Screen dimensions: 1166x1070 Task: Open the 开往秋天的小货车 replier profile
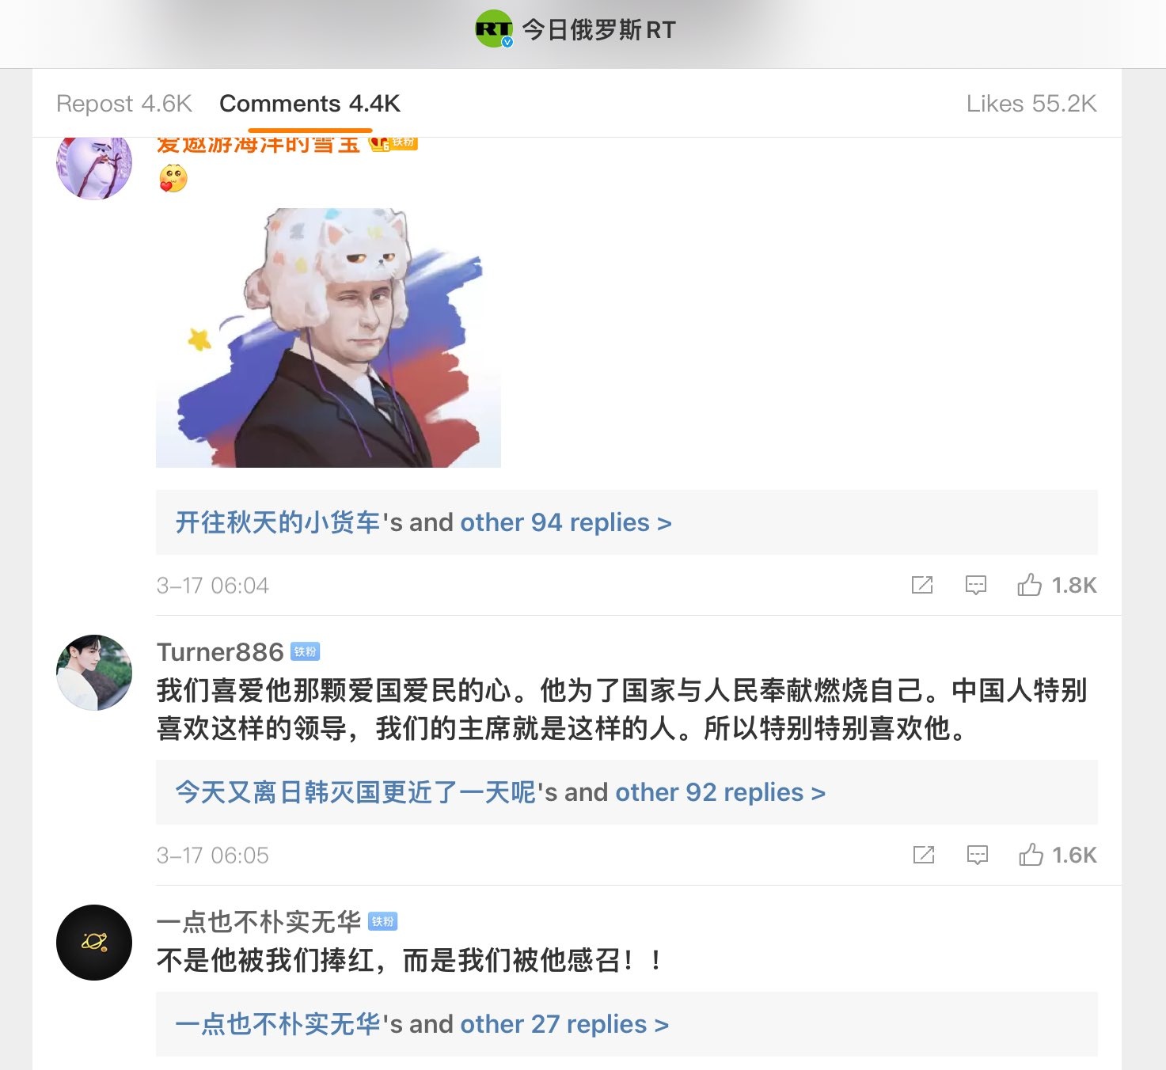[278, 522]
